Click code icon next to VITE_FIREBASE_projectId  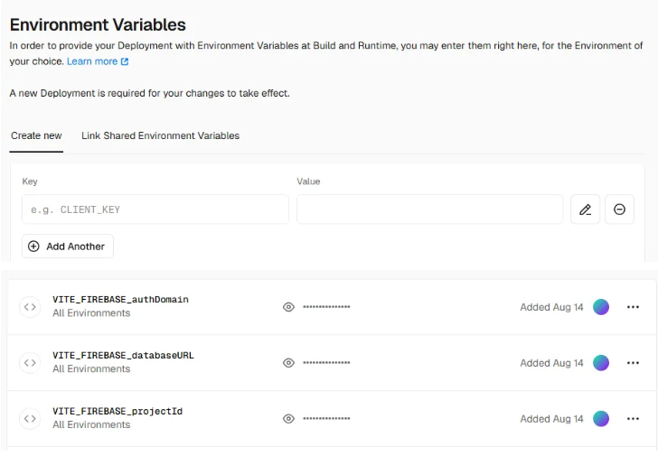click(30, 419)
